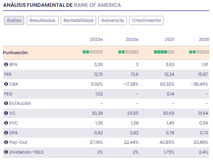Viewport: 213px width, 161px height.
Task: Open the Rentabilidad tab
Action: click(x=78, y=21)
